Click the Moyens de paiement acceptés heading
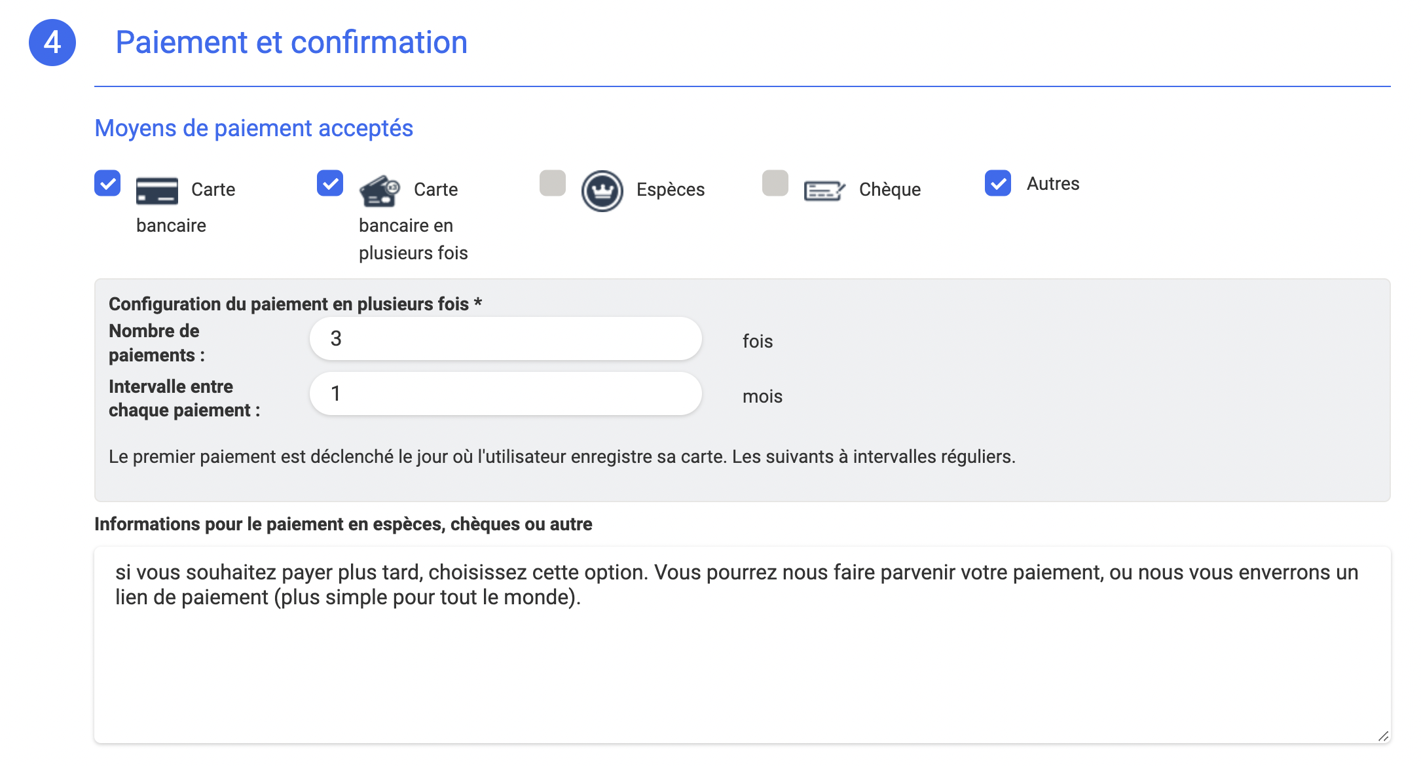1421x766 pixels. click(x=254, y=128)
